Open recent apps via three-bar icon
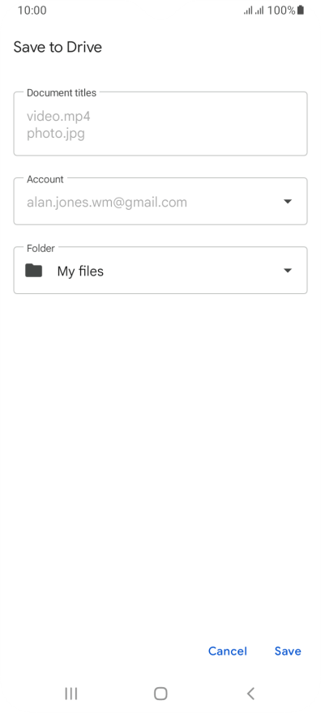 coord(71,694)
